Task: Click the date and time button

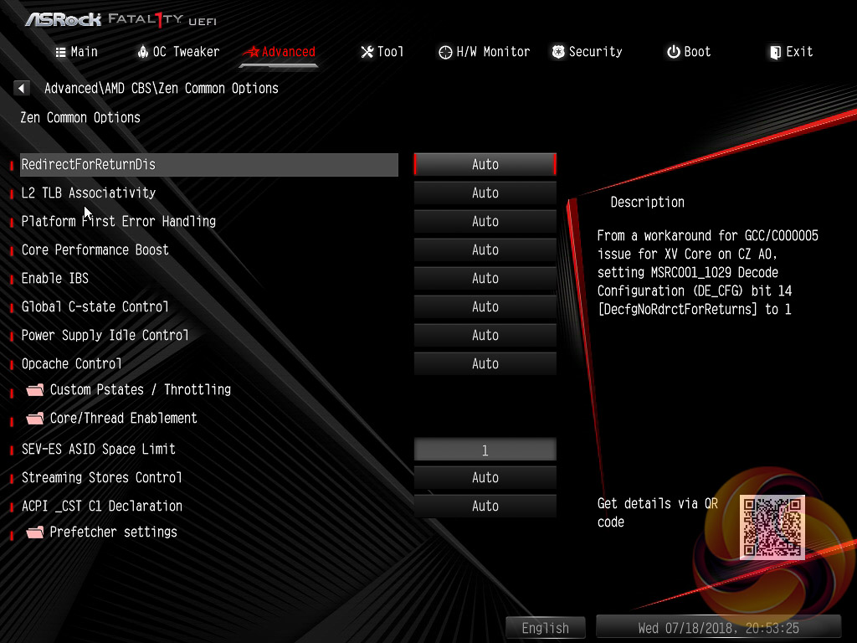Action: (x=718, y=628)
